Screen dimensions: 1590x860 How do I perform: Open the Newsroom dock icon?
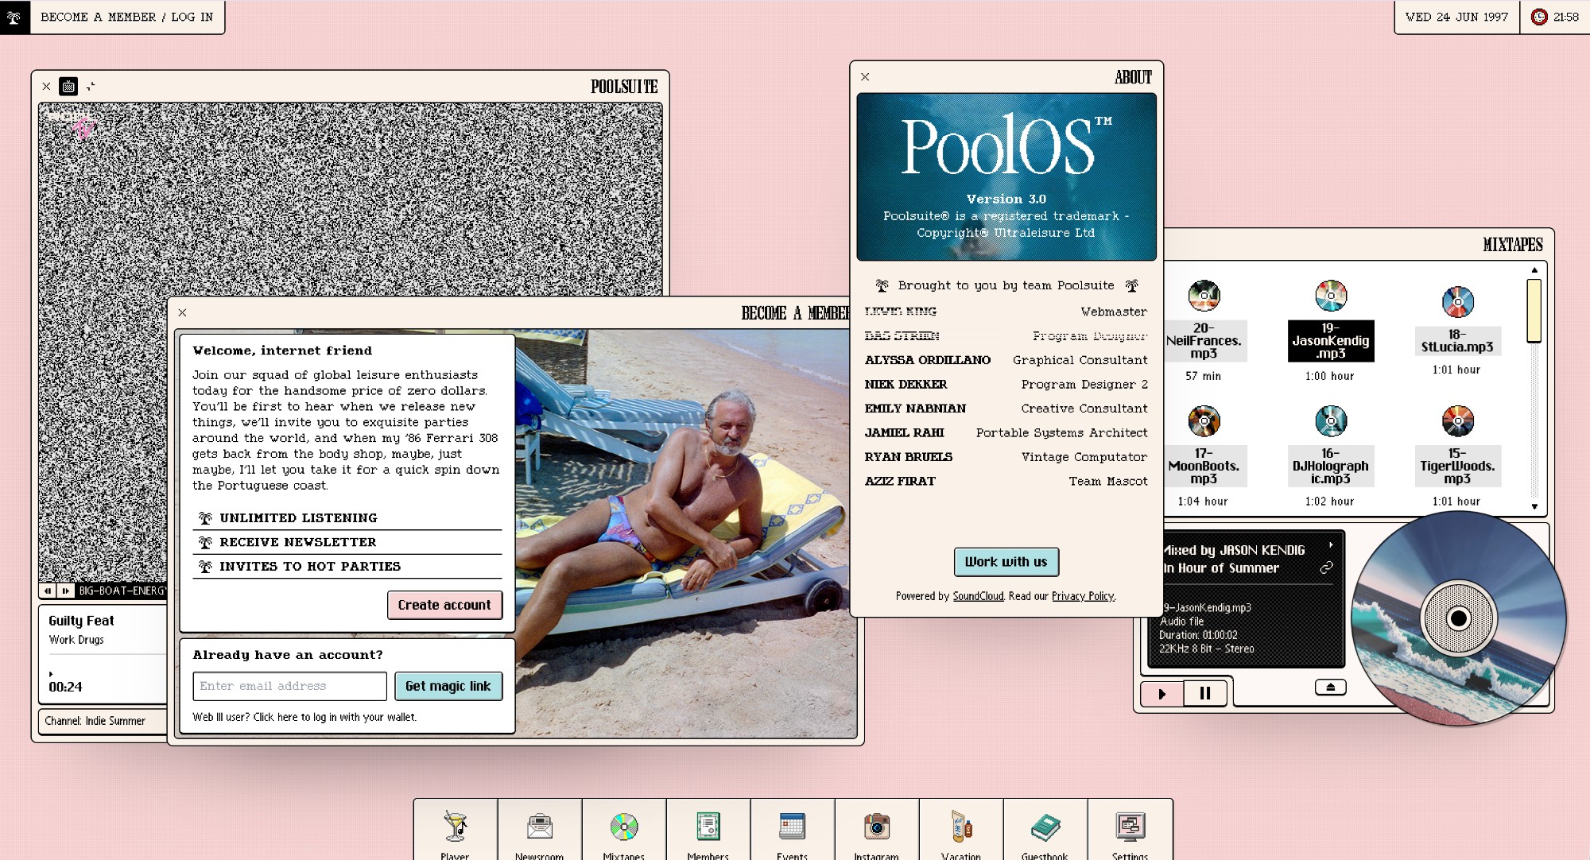tap(540, 830)
